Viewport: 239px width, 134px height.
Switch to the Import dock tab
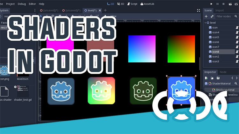220,10
